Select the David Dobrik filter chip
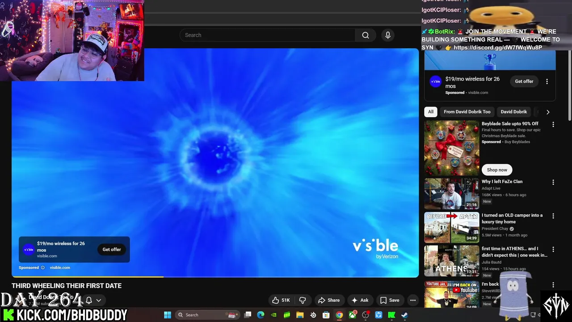 (x=513, y=112)
